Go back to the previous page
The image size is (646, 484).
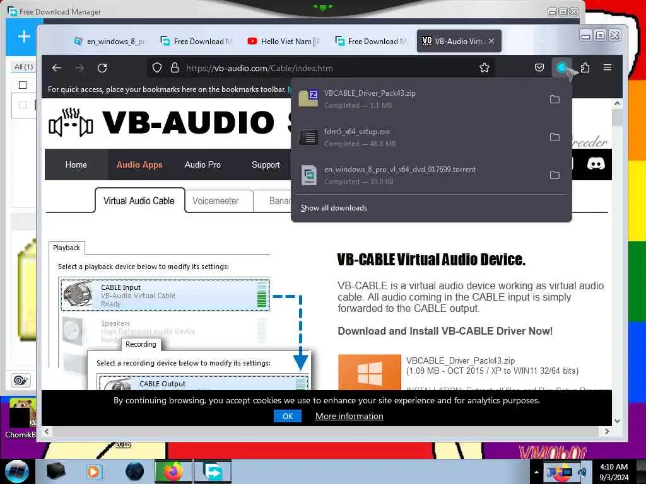[x=57, y=68]
